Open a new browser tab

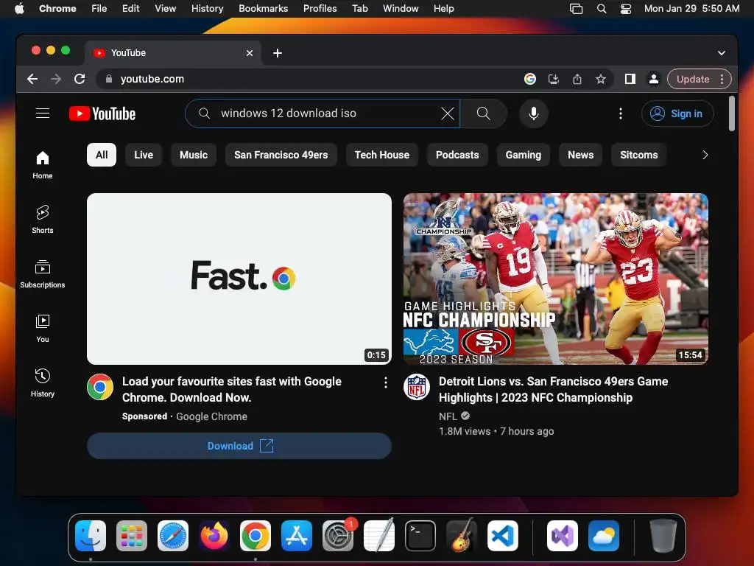tap(278, 53)
